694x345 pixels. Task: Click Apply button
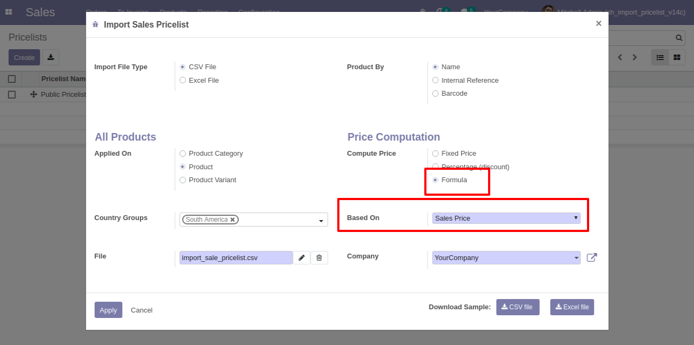click(x=108, y=310)
